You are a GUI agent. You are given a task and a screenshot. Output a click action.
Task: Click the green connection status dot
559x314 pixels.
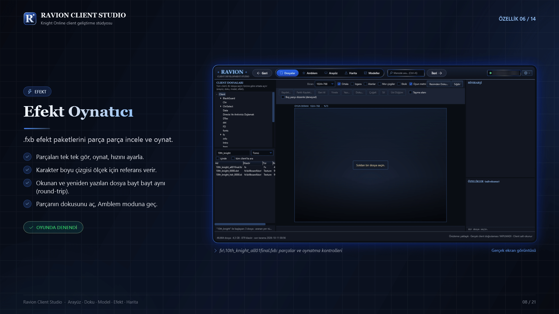(491, 73)
